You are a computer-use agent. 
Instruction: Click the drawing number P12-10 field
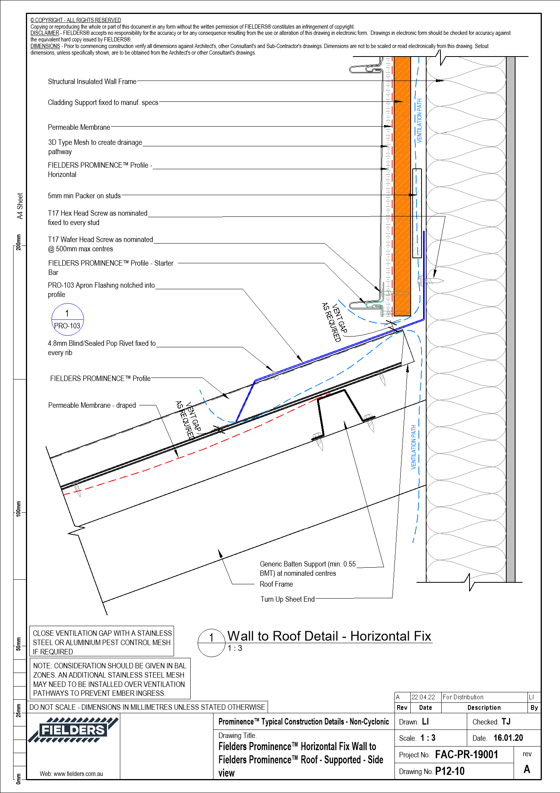click(450, 771)
